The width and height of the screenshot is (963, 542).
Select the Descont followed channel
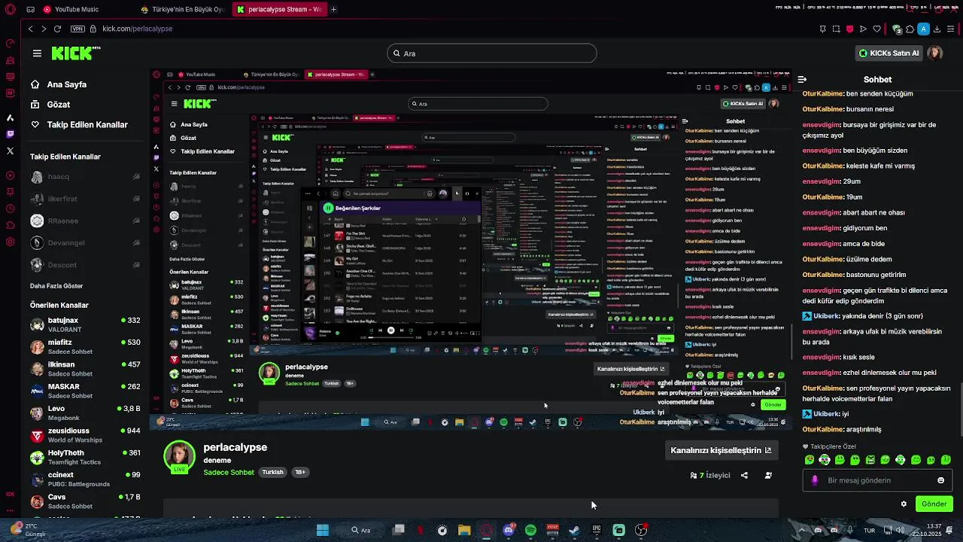[x=85, y=265]
